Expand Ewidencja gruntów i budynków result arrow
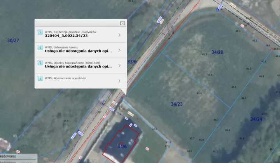The width and height of the screenshot is (280, 163). [119, 35]
